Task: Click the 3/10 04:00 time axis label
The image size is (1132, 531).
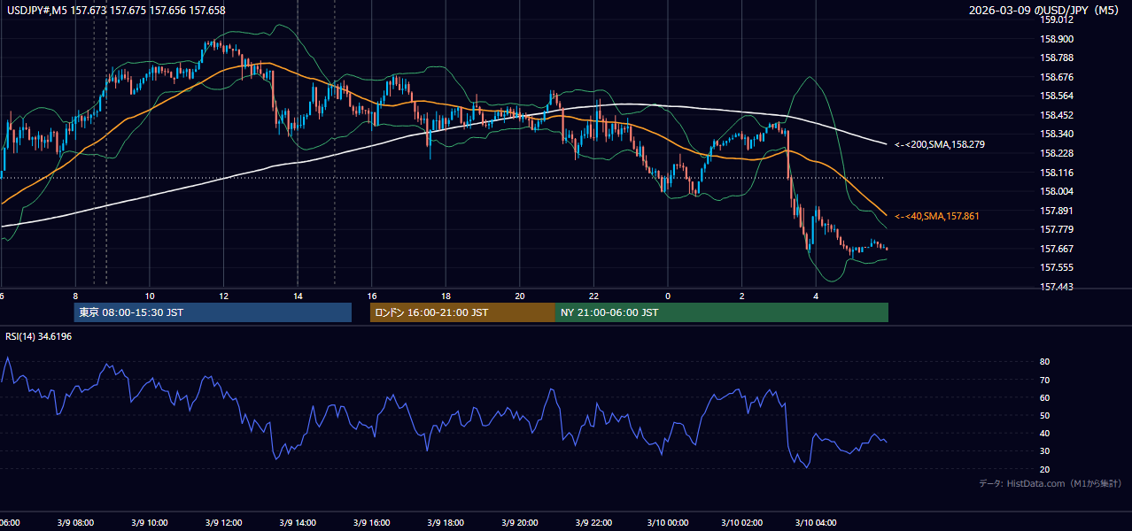Action: [x=816, y=522]
